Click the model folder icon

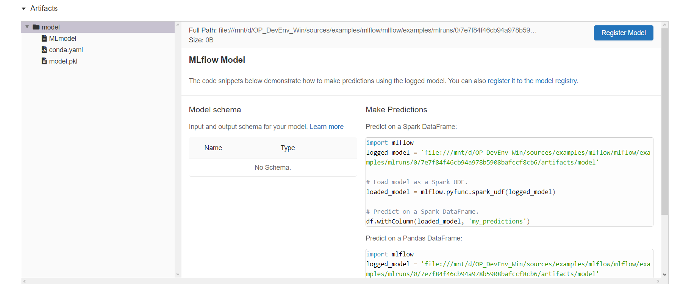click(x=36, y=27)
